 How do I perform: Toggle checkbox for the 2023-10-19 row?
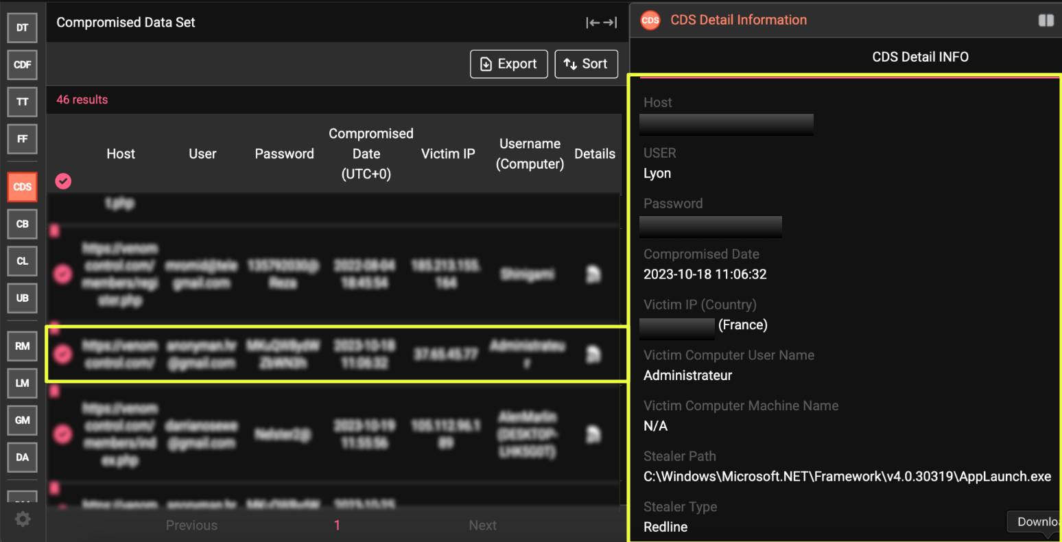[63, 434]
